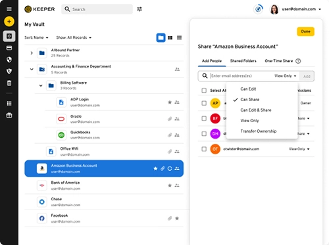329x245 pixels.
Task: Click the star icon on Bank of America
Action: tap(170, 185)
